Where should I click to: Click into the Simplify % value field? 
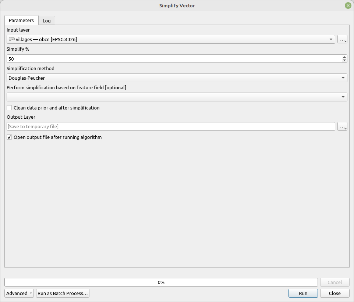coord(174,59)
